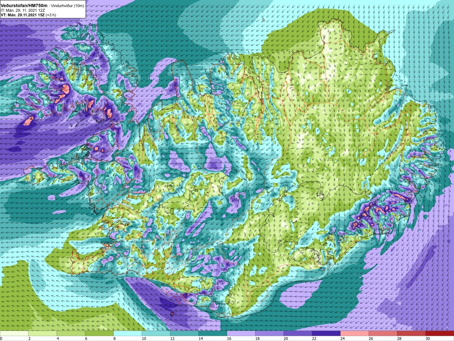This screenshot has height=341, width=454.
Task: Click the 'Veðurstofan/HM750m' title text
Action: tap(24, 6)
